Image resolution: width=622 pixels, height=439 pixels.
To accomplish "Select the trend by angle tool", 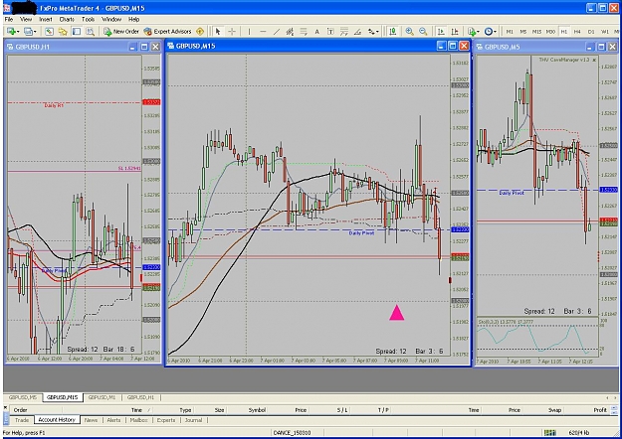I will coord(357,31).
